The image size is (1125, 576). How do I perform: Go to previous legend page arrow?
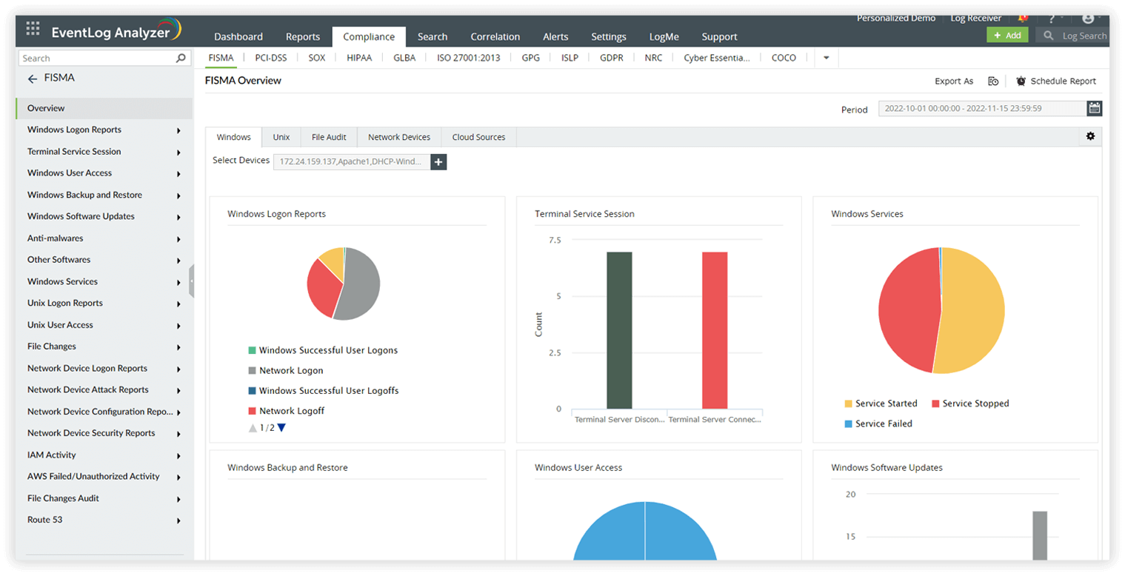point(253,427)
